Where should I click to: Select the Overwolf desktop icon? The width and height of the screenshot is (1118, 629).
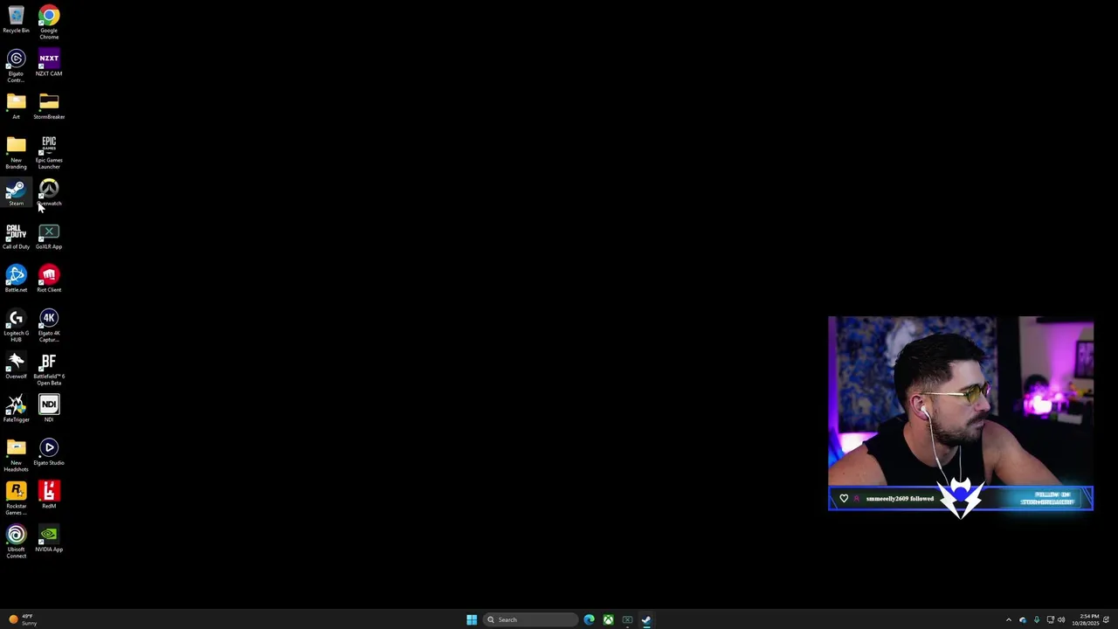point(16,365)
